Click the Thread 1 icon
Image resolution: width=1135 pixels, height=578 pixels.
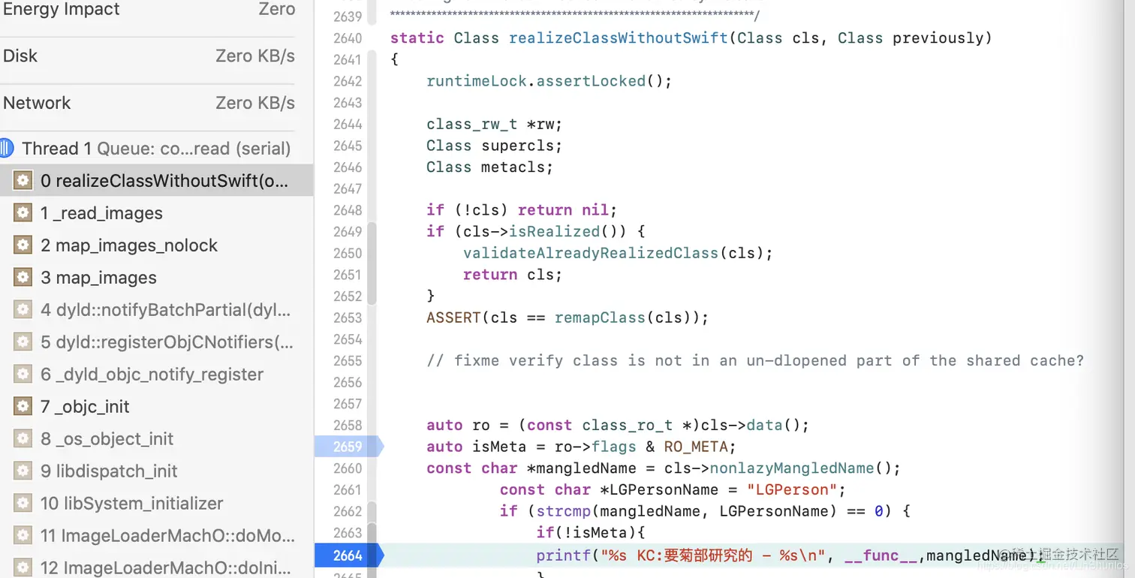(6, 148)
